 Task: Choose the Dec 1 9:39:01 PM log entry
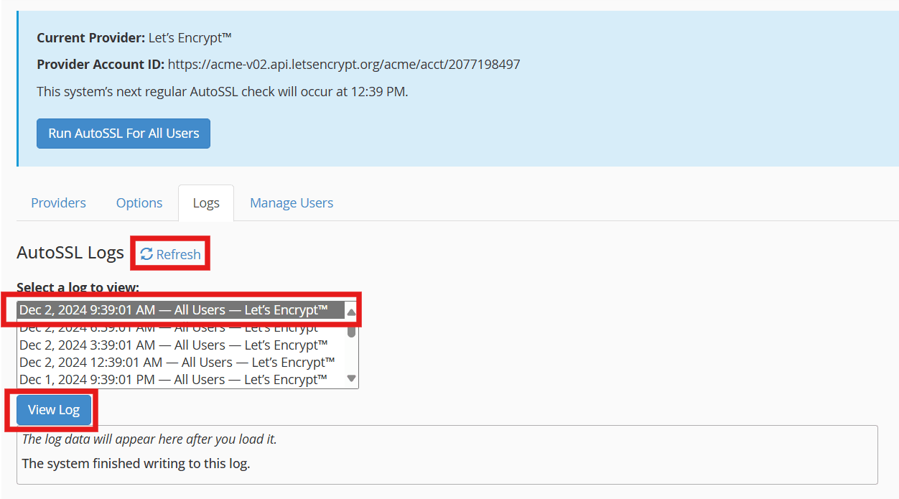coord(173,379)
